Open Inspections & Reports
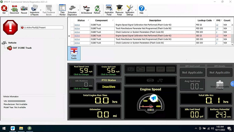This screenshot has width=234, height=132. click(x=35, y=10)
